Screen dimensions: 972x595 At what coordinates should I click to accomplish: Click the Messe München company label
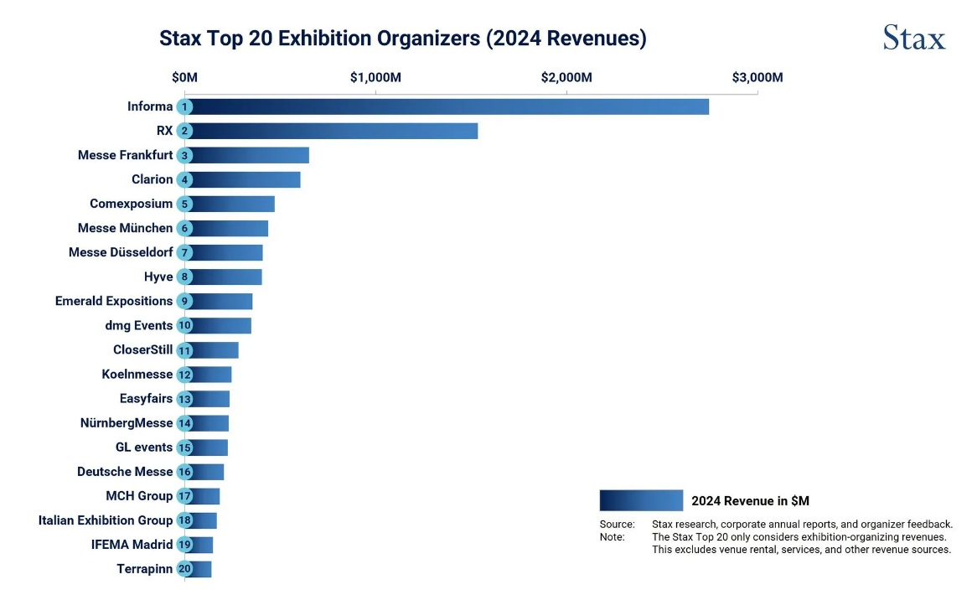point(125,228)
